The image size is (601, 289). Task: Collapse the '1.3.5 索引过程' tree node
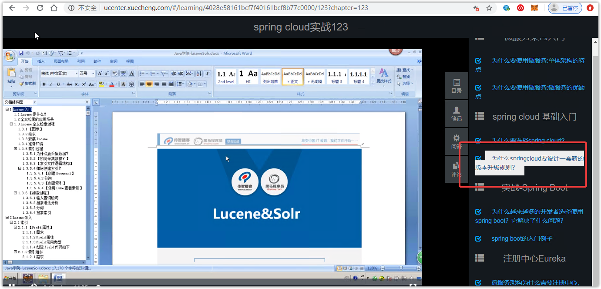coord(16,148)
